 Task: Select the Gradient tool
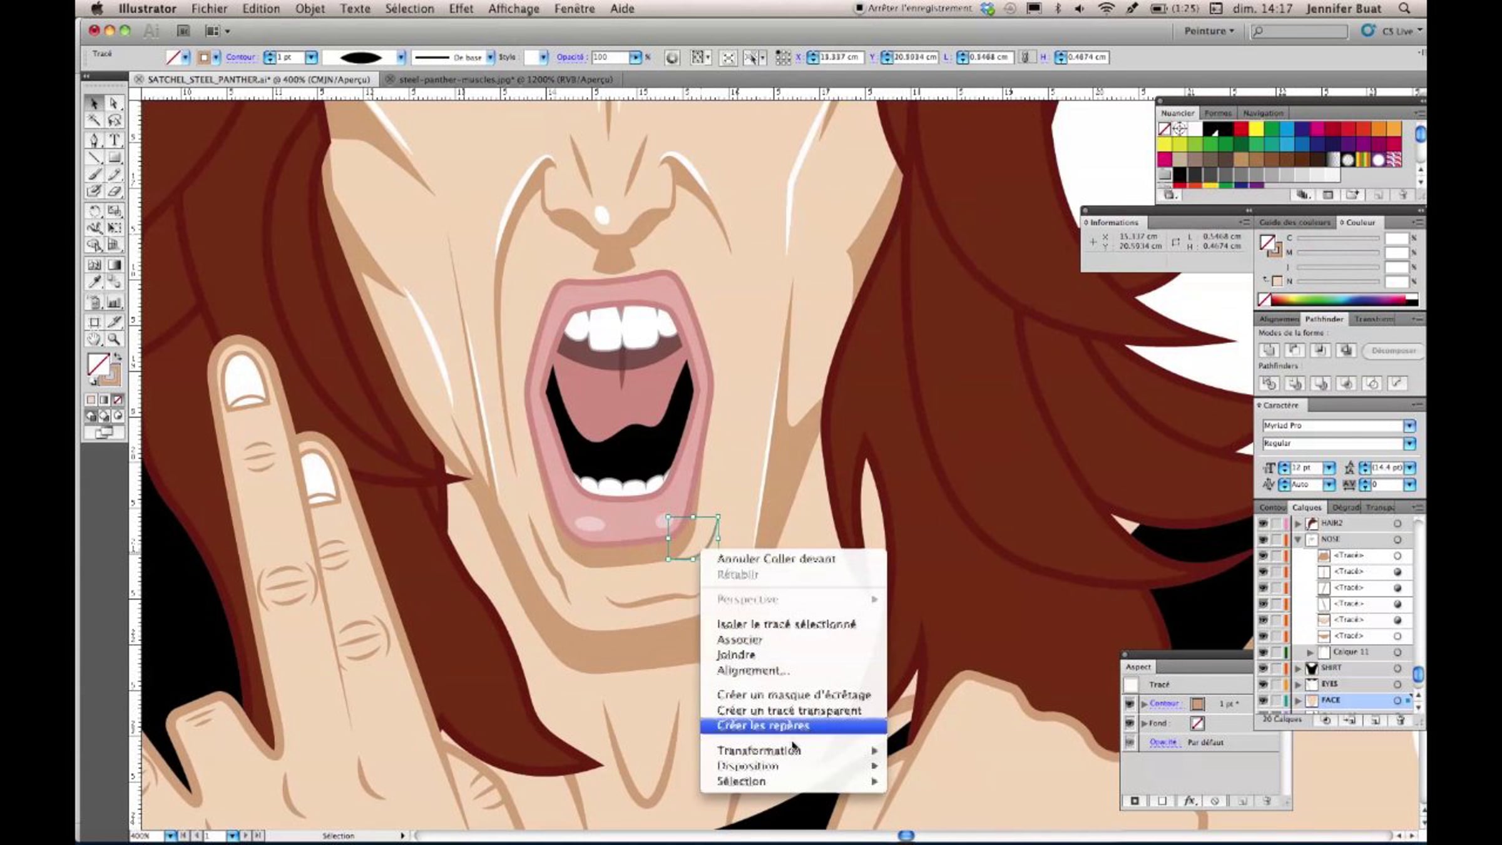(115, 265)
